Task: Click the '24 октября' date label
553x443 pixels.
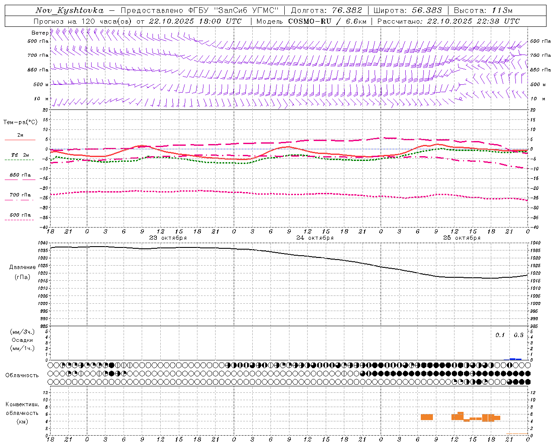Action: coord(315,238)
